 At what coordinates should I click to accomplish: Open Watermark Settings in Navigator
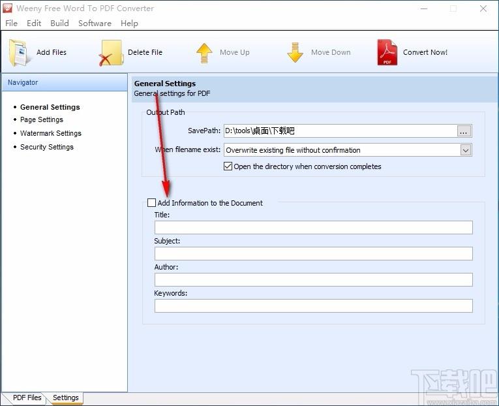(51, 133)
